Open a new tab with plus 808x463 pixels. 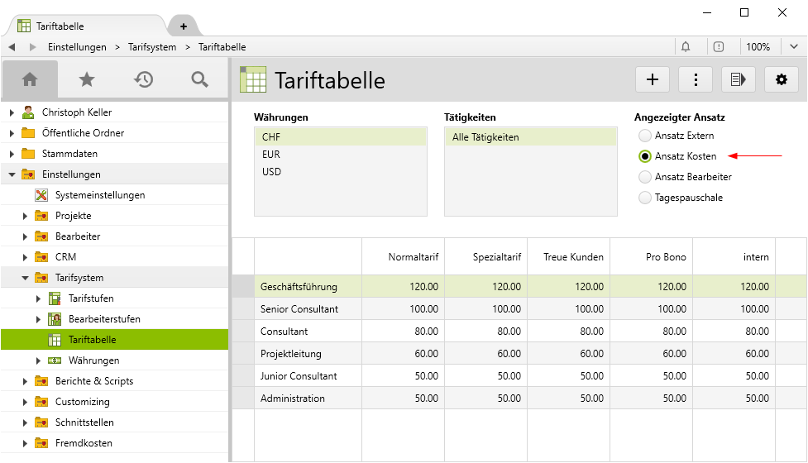click(183, 26)
